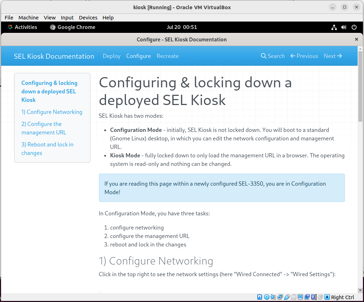Jump to '3) Reboot and lock in changes'
Image resolution: width=364 pixels, height=302 pixels.
47,149
